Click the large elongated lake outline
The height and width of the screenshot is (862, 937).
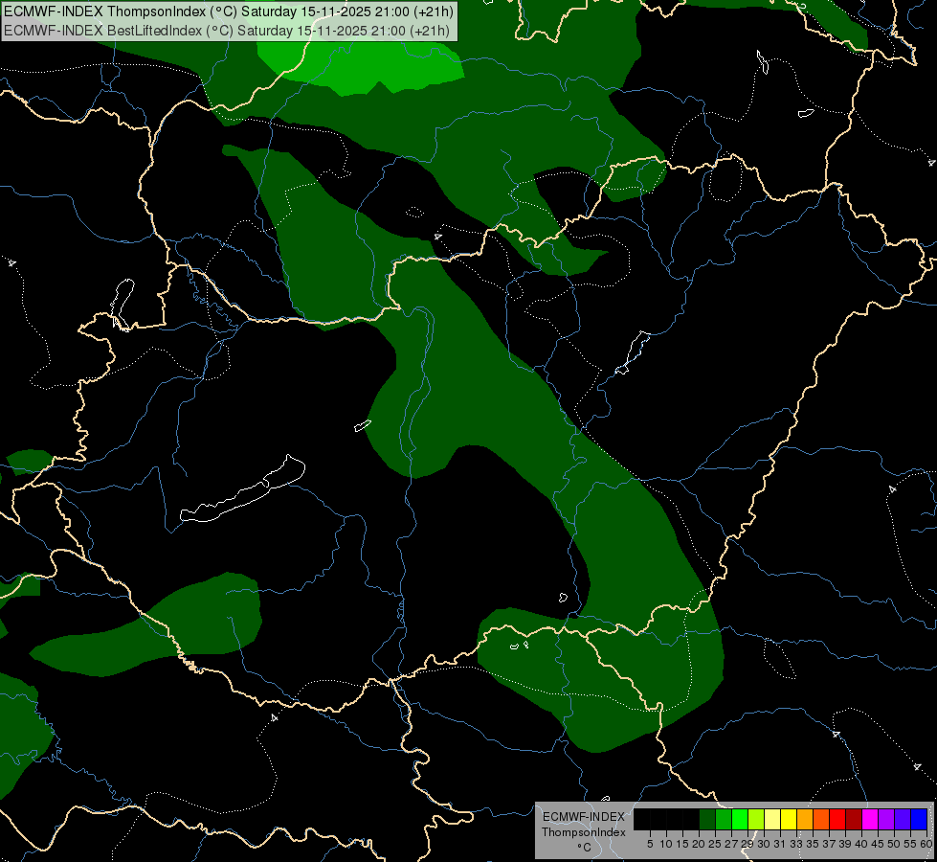[243, 490]
